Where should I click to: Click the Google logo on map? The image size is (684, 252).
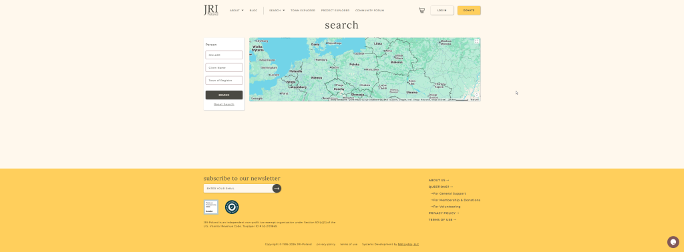pyautogui.click(x=257, y=99)
